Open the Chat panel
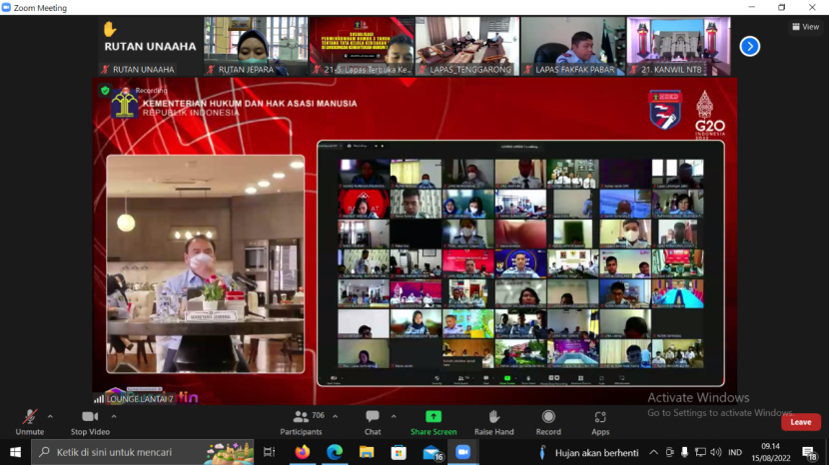Screen dimensions: 829x465 pos(373,423)
